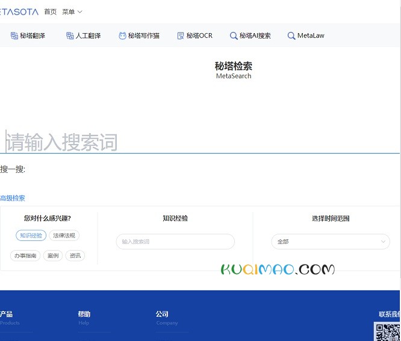Open the 全部 time range dropdown
401x341 pixels.
(331, 242)
